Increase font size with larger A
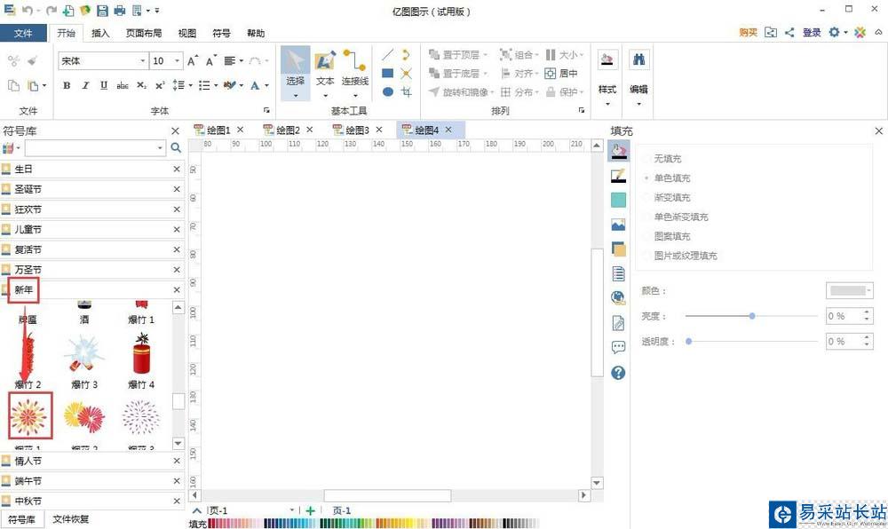 (193, 60)
